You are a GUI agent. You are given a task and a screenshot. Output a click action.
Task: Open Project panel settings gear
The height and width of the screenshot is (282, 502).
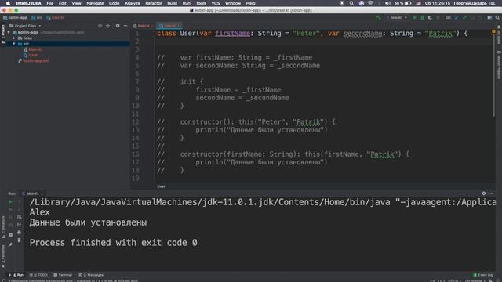[118, 26]
